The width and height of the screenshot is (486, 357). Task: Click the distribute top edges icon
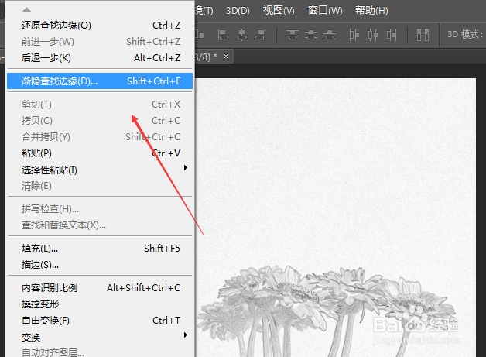click(293, 35)
